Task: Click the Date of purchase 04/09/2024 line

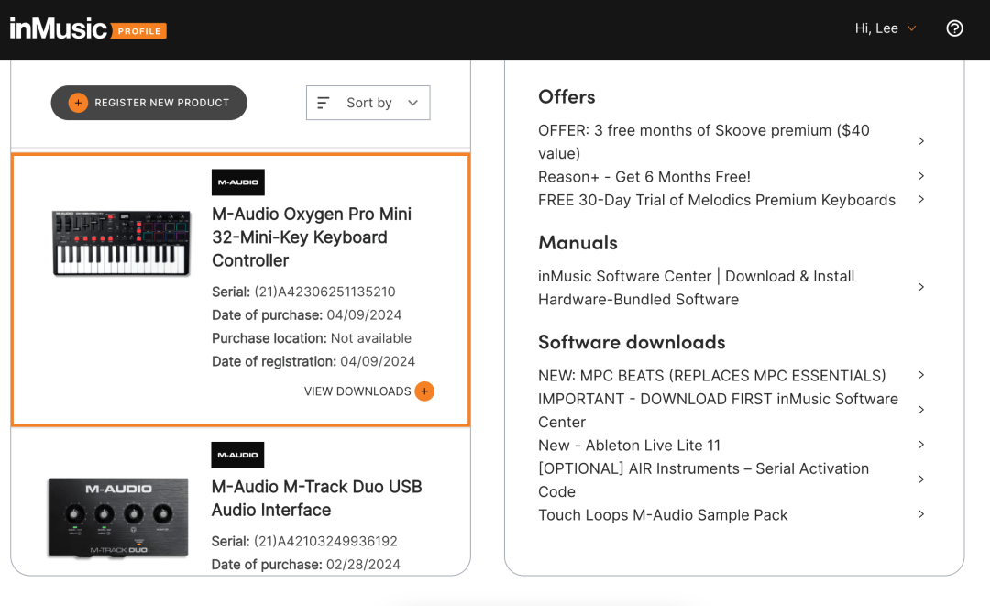Action: 307,315
